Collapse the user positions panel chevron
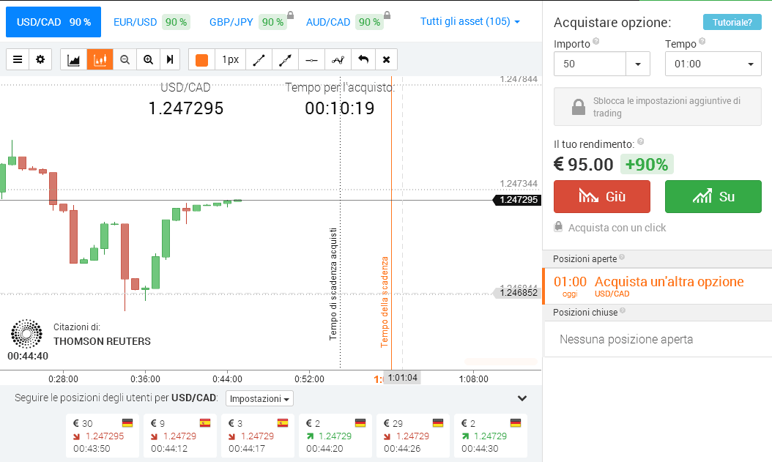 [522, 398]
